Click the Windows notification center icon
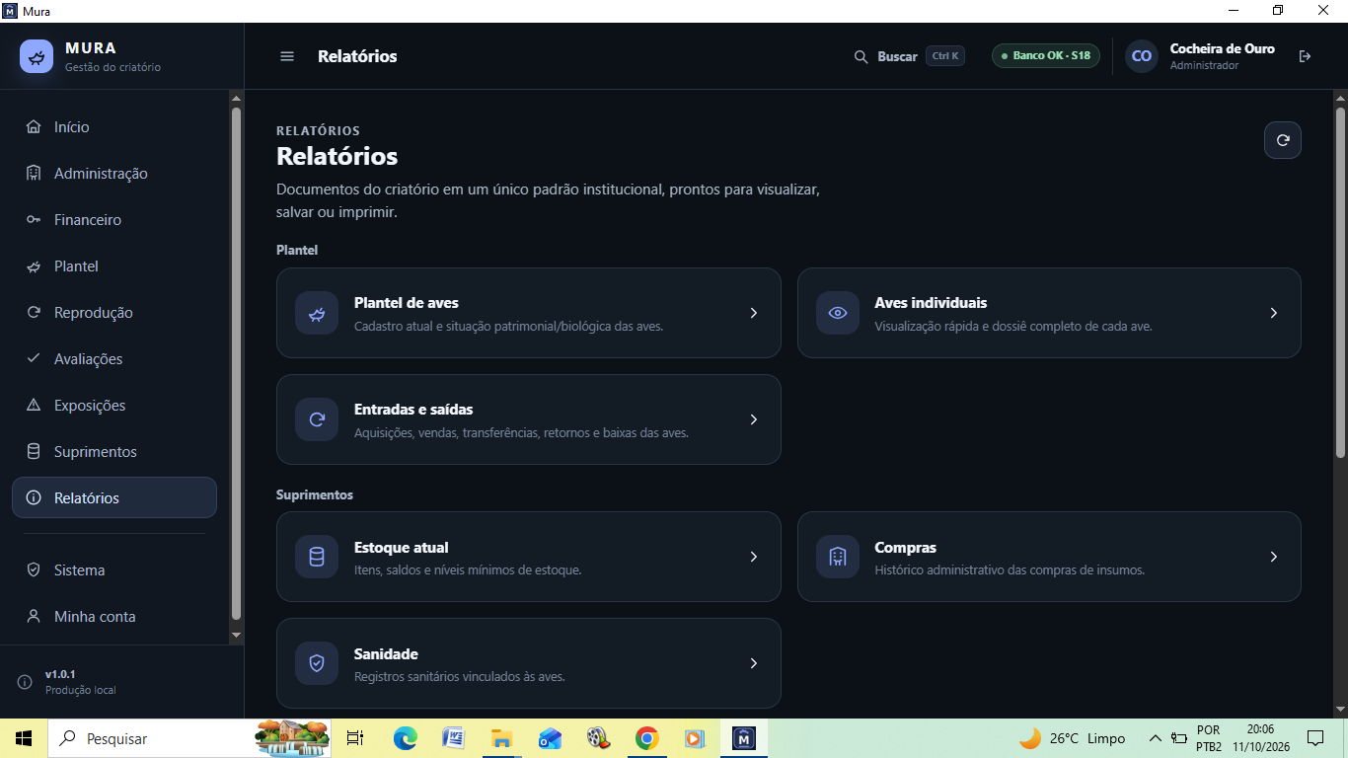 click(1315, 738)
